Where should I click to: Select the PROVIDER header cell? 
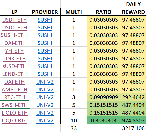pyautogui.click(x=45, y=12)
